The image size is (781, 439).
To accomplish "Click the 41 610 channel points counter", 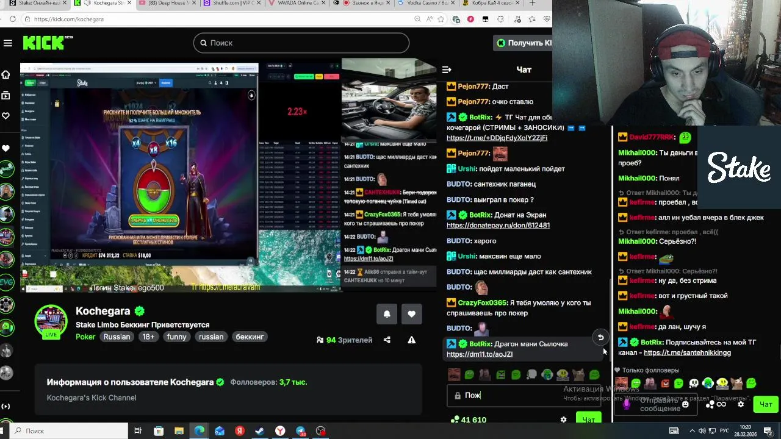I will pyautogui.click(x=468, y=419).
